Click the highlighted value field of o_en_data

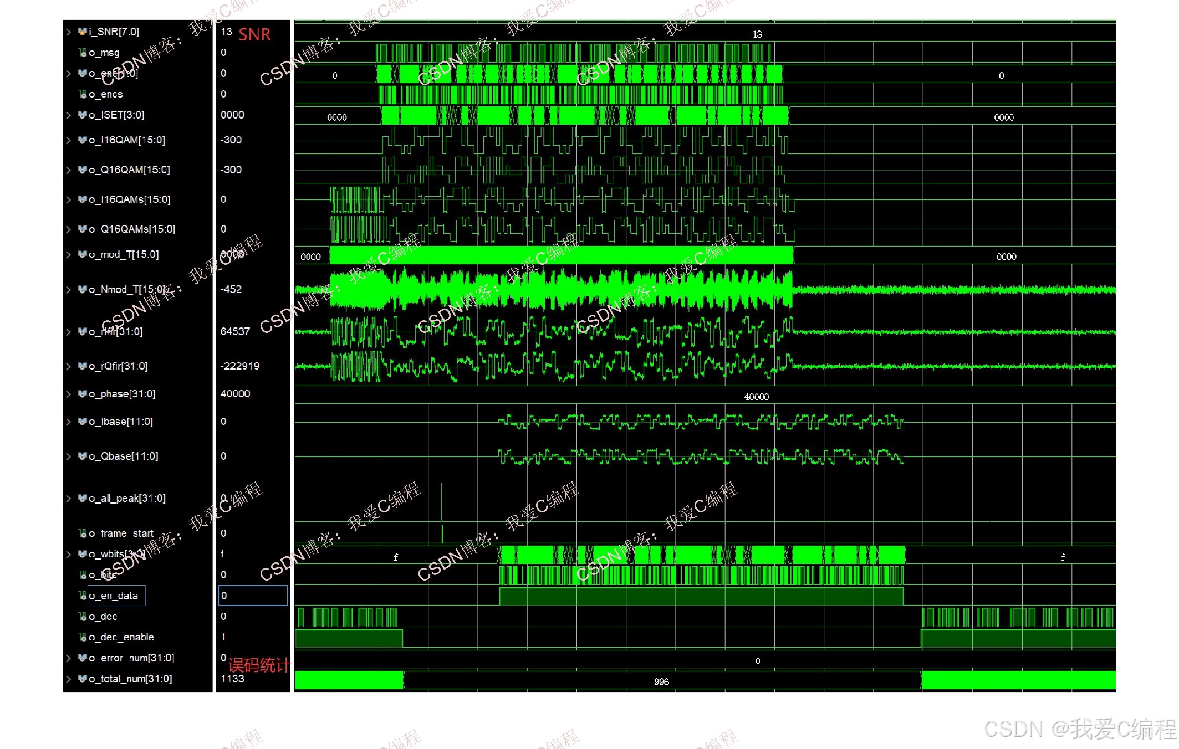click(253, 596)
